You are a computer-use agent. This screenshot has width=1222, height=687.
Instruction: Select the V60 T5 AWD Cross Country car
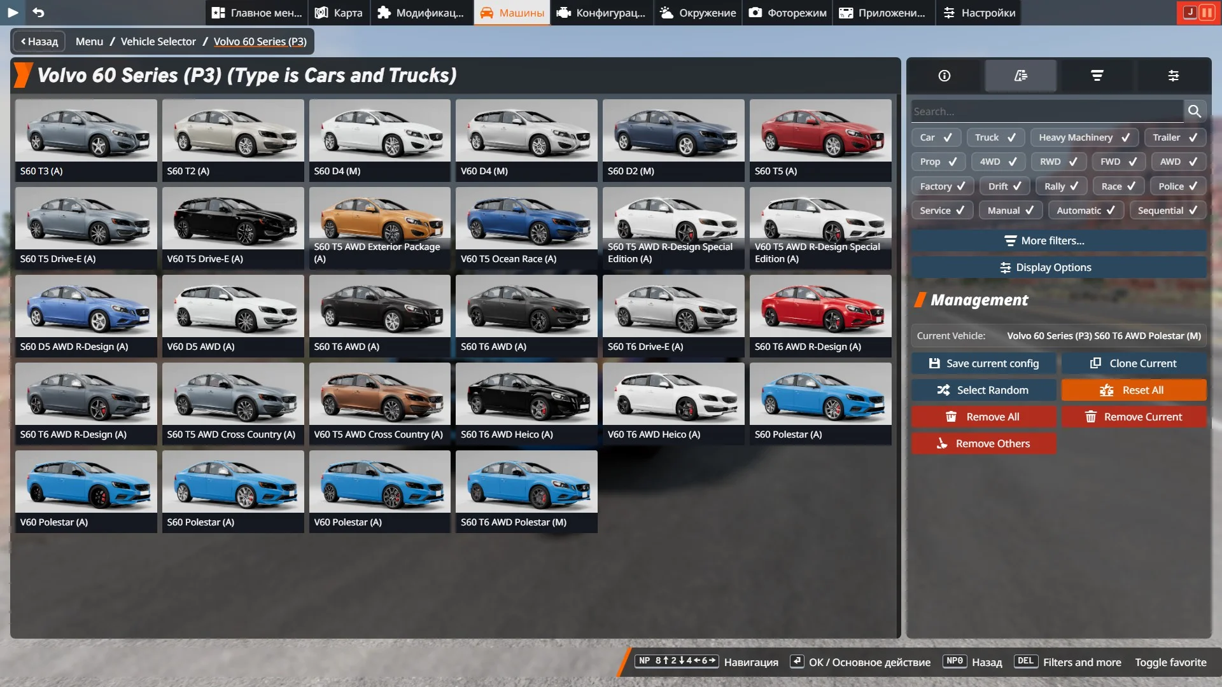tap(380, 403)
